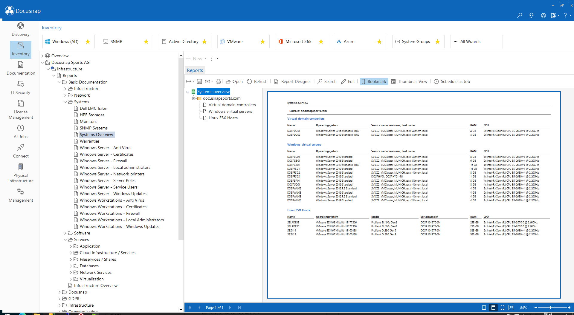Toggle favorite star on VMware wizard
The width and height of the screenshot is (574, 315).
click(263, 41)
